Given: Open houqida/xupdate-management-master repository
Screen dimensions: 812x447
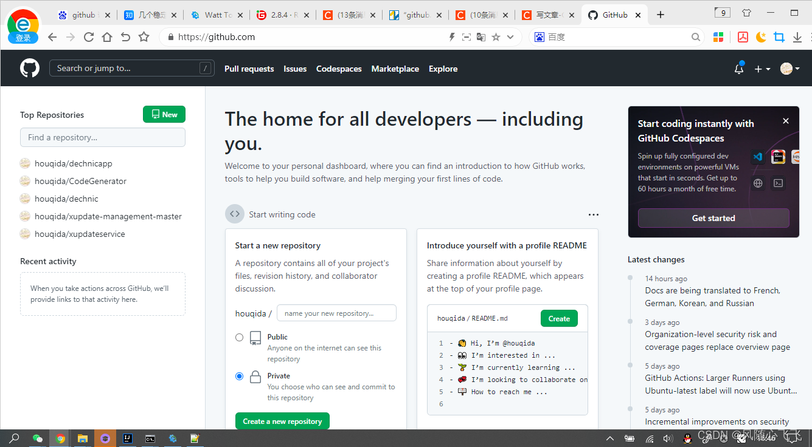Looking at the screenshot, I should pos(108,216).
